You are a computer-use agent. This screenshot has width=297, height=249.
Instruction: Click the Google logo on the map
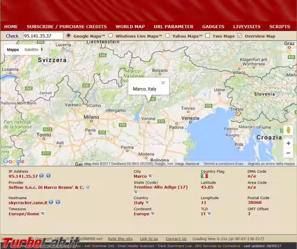point(14,161)
